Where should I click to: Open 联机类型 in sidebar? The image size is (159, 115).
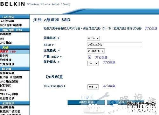(5, 34)
